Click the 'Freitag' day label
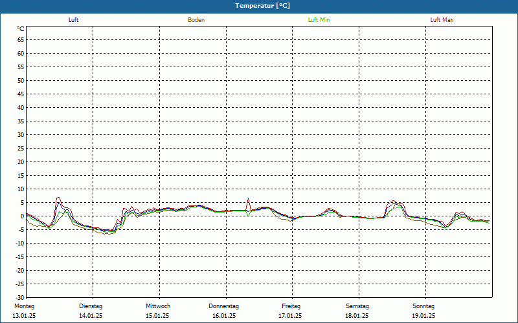 [291, 306]
